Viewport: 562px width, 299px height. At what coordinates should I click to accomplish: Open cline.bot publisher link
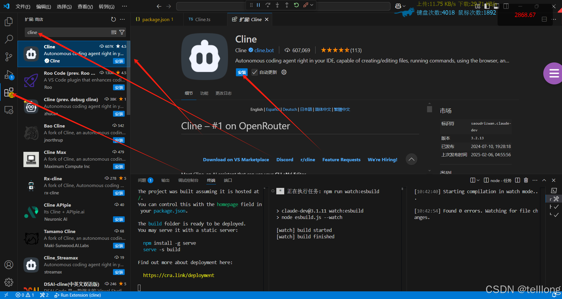pyautogui.click(x=264, y=50)
